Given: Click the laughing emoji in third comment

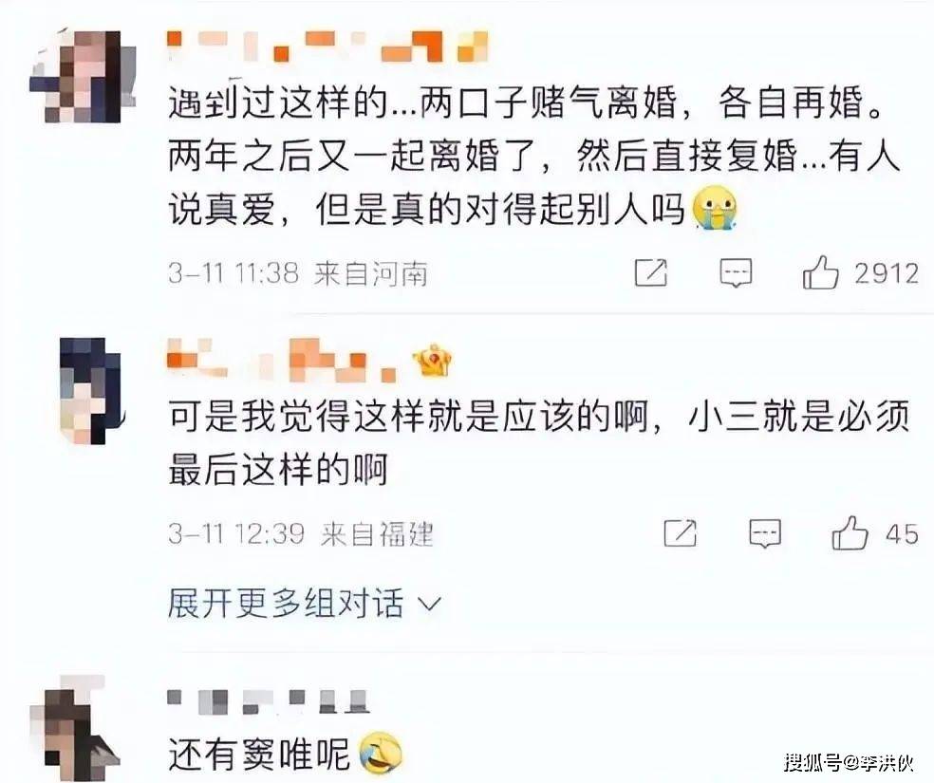Looking at the screenshot, I should pos(381,753).
